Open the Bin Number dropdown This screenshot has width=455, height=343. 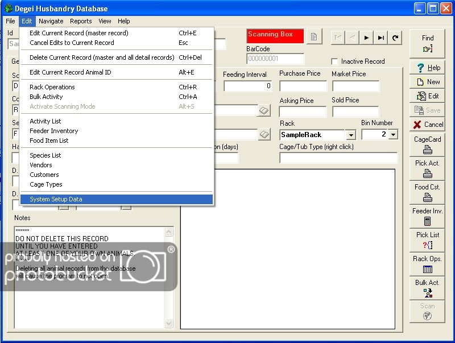click(x=392, y=135)
